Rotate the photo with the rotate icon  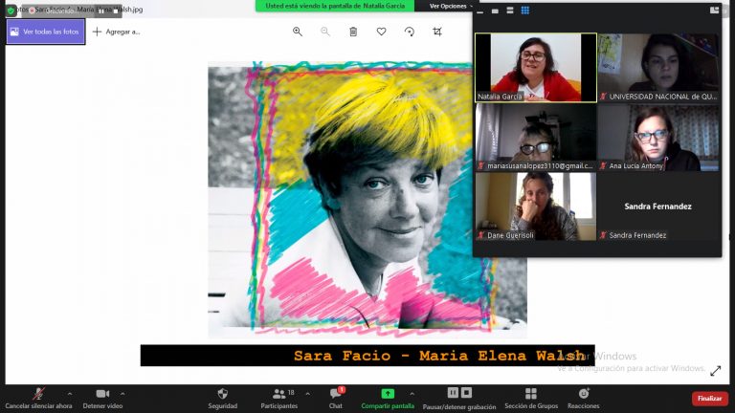[x=410, y=32]
